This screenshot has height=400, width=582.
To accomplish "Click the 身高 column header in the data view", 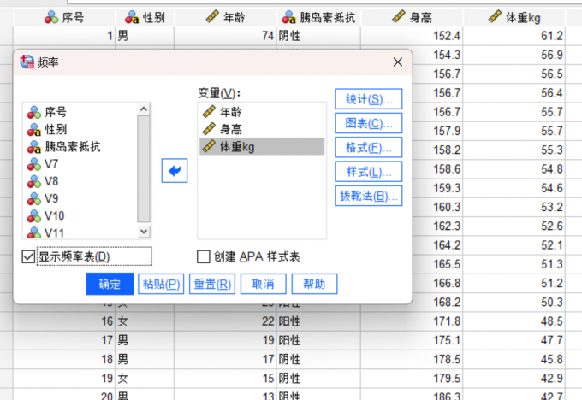I will [x=412, y=17].
